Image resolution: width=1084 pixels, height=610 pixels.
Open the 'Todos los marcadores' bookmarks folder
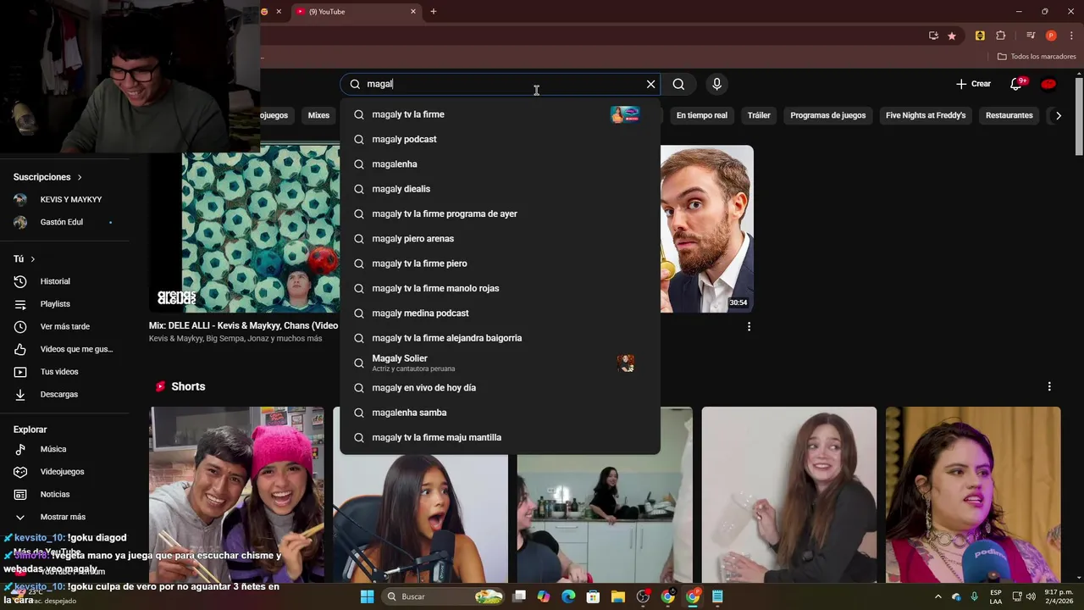(1037, 57)
